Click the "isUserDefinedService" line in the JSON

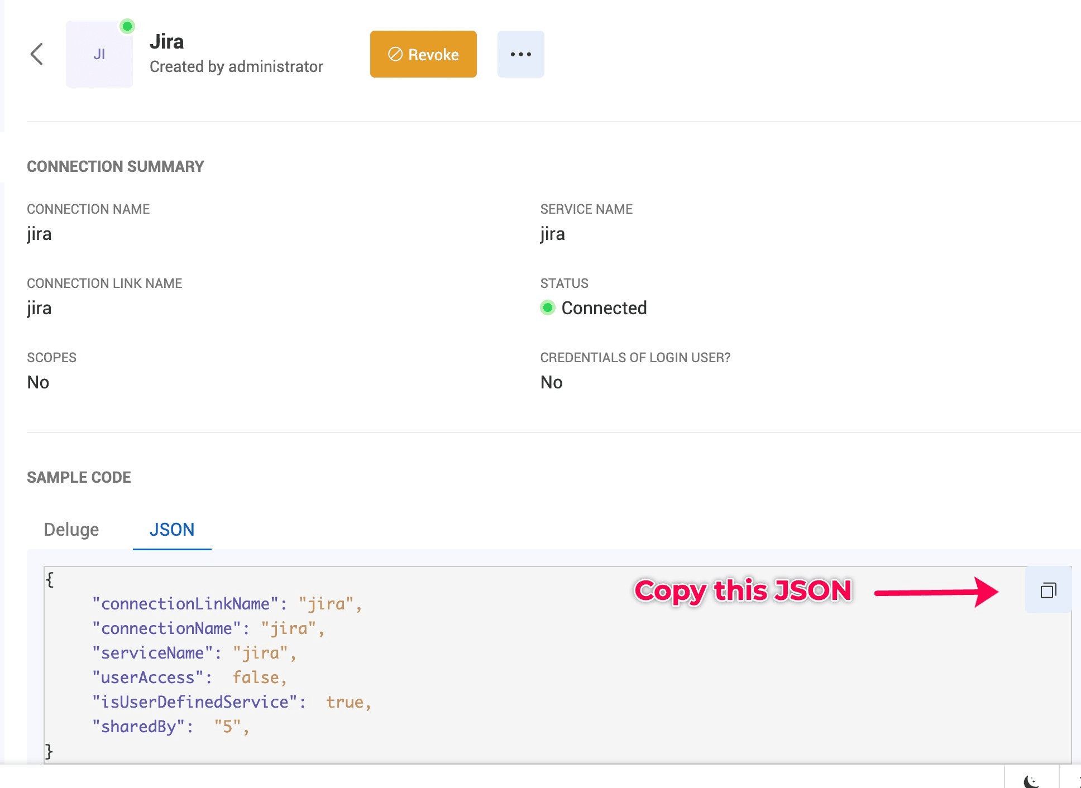[x=232, y=702]
